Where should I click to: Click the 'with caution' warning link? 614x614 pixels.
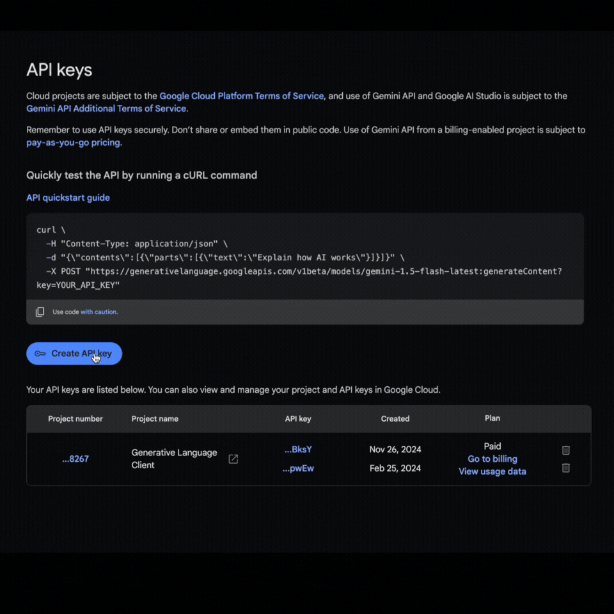coord(99,311)
